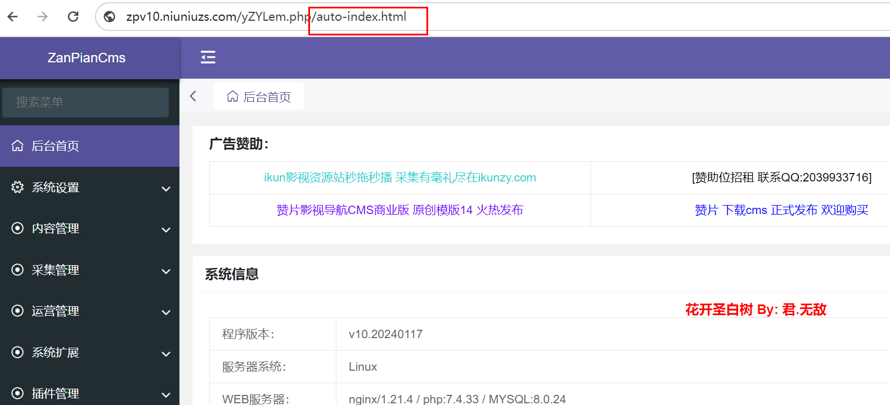This screenshot has height=405, width=890.
Task: Expand 系统扩展 using its chevron
Action: pos(166,354)
